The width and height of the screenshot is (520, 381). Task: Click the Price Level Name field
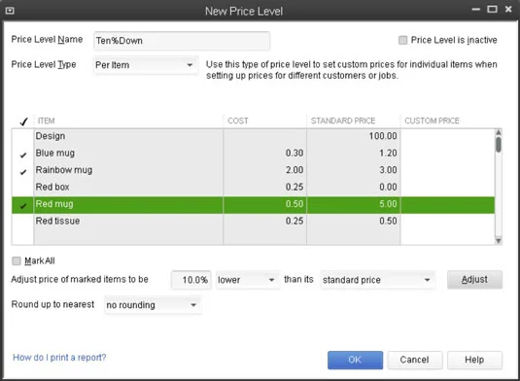(x=182, y=41)
